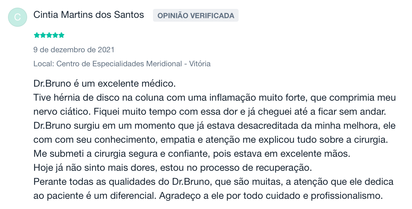Click the line "Dr.Bruno é um excelente médico."
This screenshot has width=412, height=209.
pos(105,84)
